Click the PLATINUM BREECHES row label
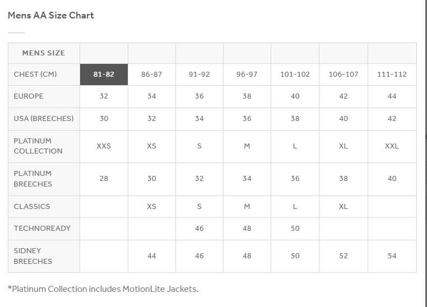The image size is (427, 307). 44,179
